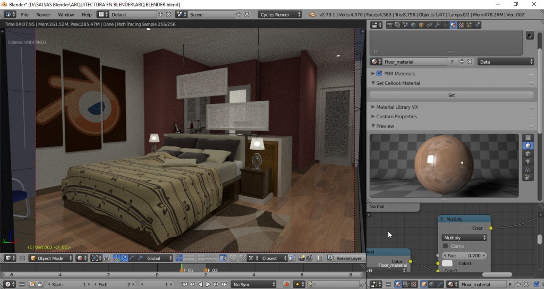The image size is (544, 289).
Task: Open the Modifiers wrench tab icon
Action: tap(437, 25)
